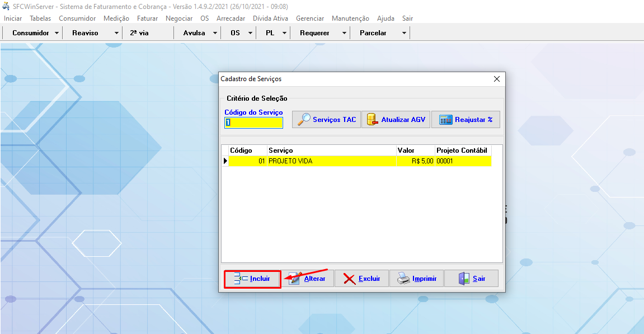Click the pencil icon on Alterar
Image resolution: width=644 pixels, height=334 pixels.
tap(295, 279)
